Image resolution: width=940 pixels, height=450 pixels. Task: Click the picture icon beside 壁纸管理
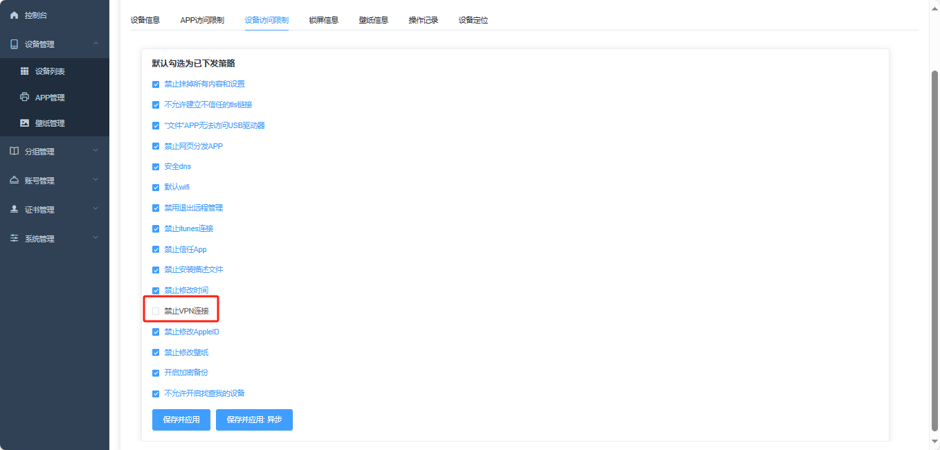(x=24, y=123)
